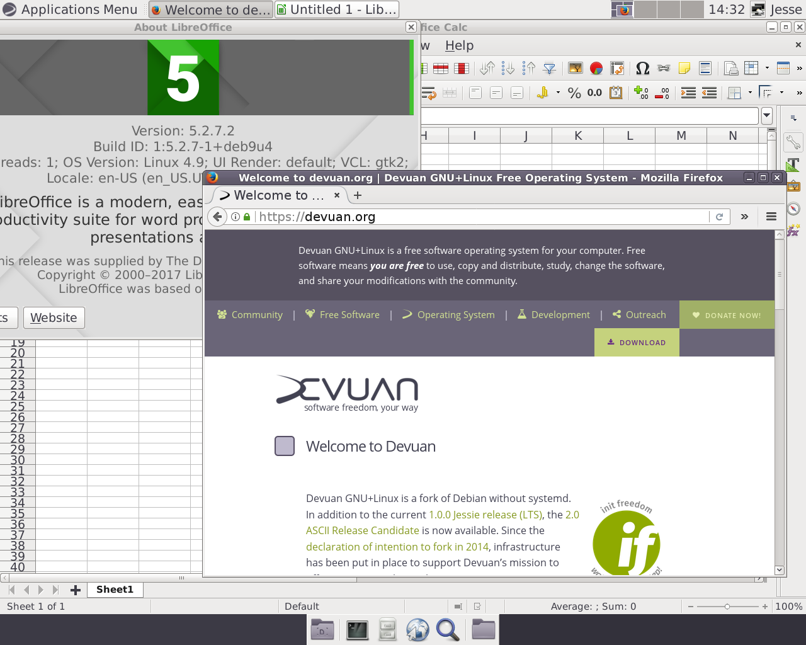Click the Firefox URL address field
The width and height of the screenshot is (806, 645).
[x=482, y=217]
